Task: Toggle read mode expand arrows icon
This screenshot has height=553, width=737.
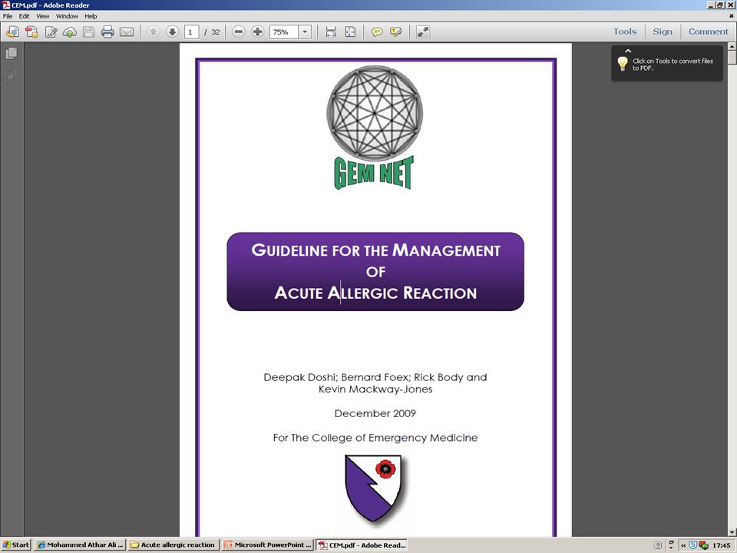Action: coord(422,32)
